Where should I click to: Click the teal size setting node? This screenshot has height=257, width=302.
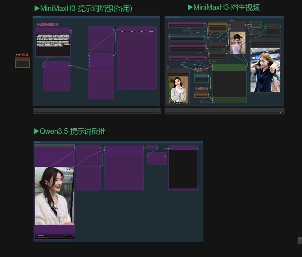[x=202, y=78]
